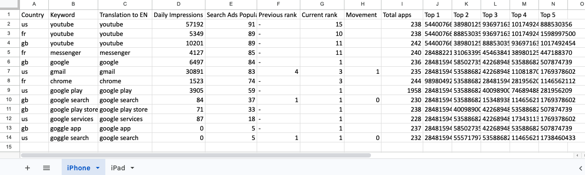Click the sheet tabs scroll arrow at bottom right
Screen dimensions: 585x175
point(581,168)
